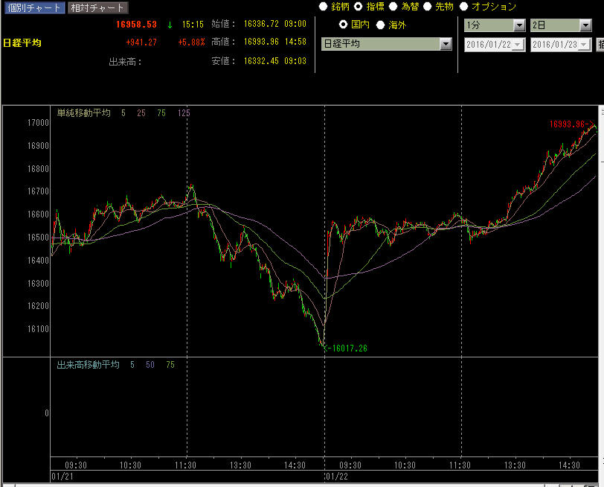Image resolution: width=604 pixels, height=487 pixels.
Task: Open the 2016/01/22 start date picker
Action: click(518, 45)
